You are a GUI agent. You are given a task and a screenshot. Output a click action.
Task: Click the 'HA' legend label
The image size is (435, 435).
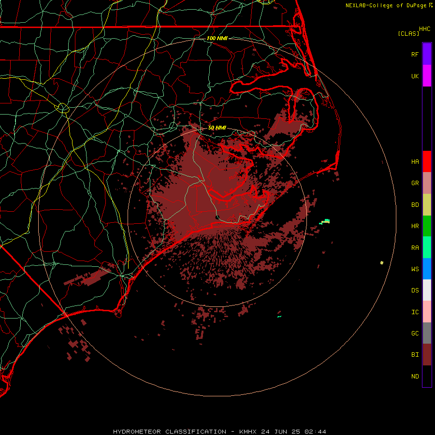point(415,162)
